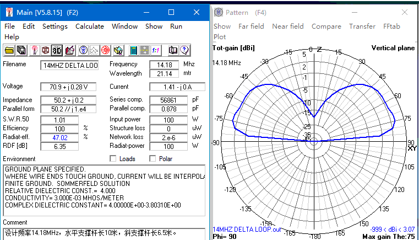Viewport: 419px width, 240px height.
Task: Open the Help menu
Action: (12, 37)
